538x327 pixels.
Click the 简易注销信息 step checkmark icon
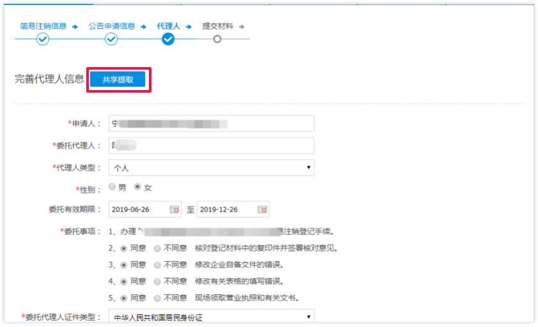43,39
